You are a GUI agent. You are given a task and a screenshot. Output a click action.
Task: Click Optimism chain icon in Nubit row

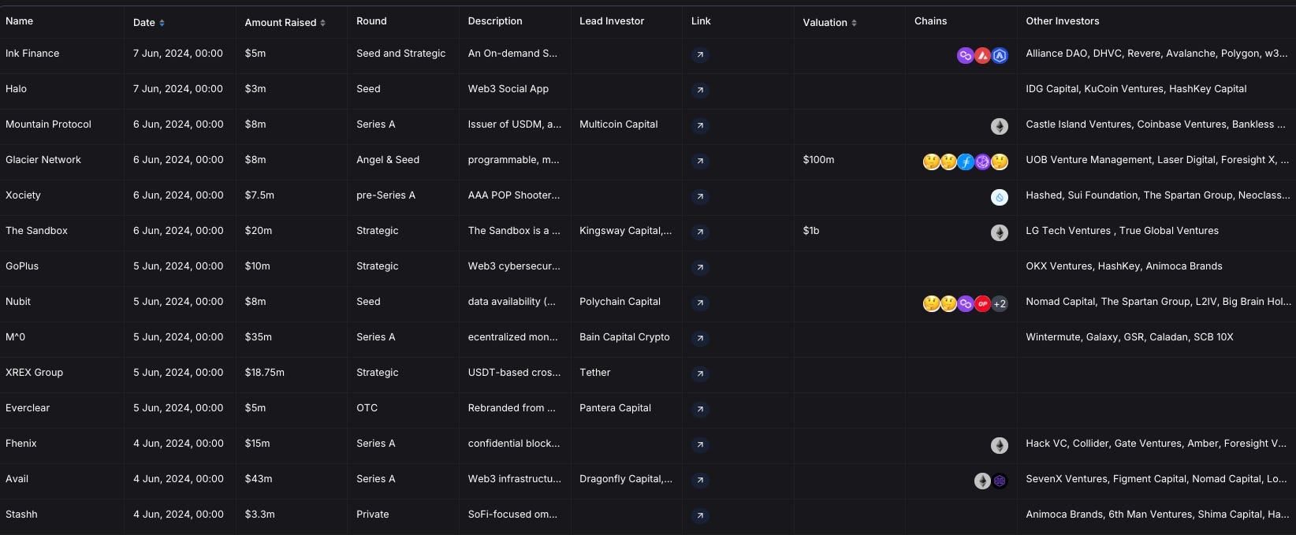pos(982,303)
